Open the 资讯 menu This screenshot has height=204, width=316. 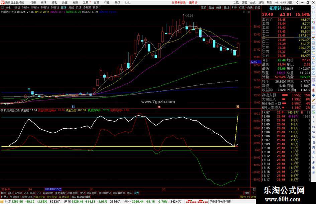click(x=54, y=3)
